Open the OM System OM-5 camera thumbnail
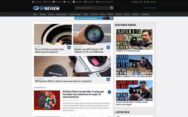 [72, 66]
